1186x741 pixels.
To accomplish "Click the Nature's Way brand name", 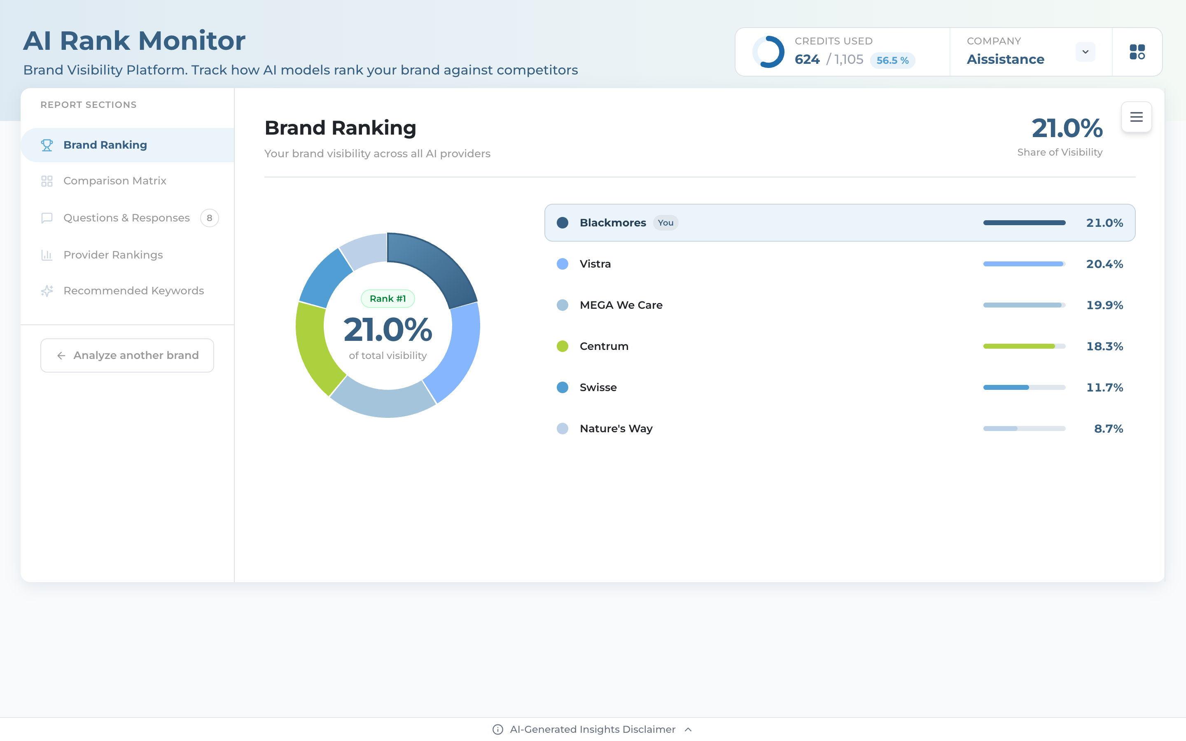I will (616, 429).
